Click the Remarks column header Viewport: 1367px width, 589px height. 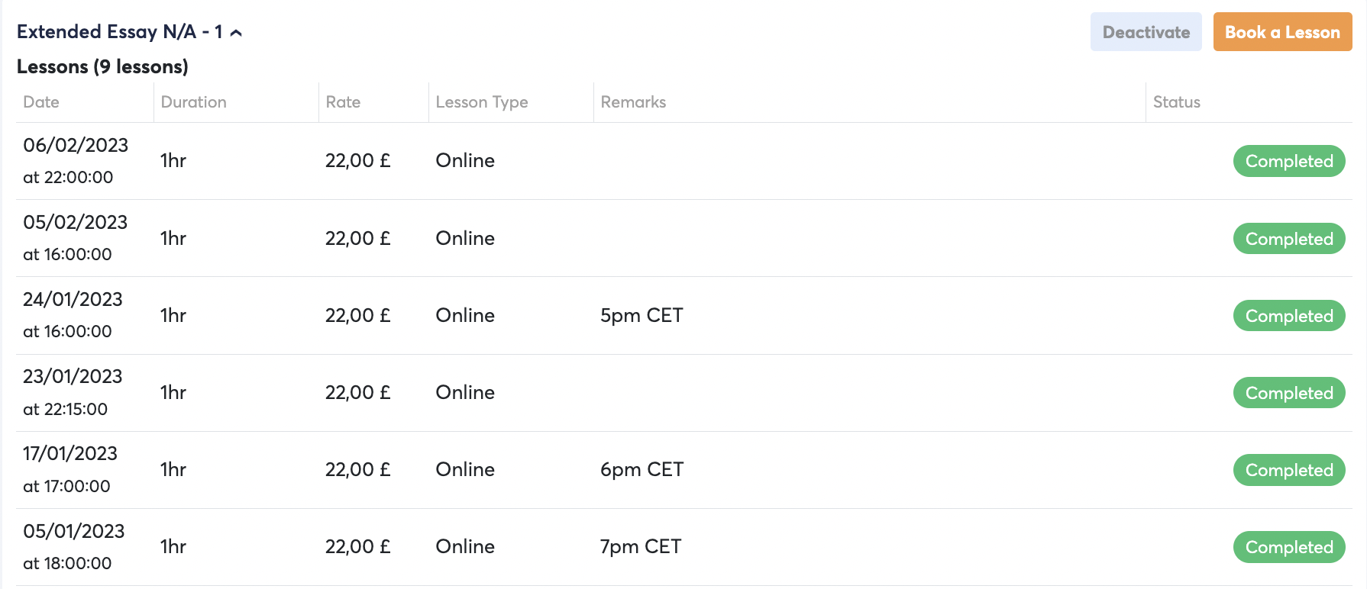[633, 102]
